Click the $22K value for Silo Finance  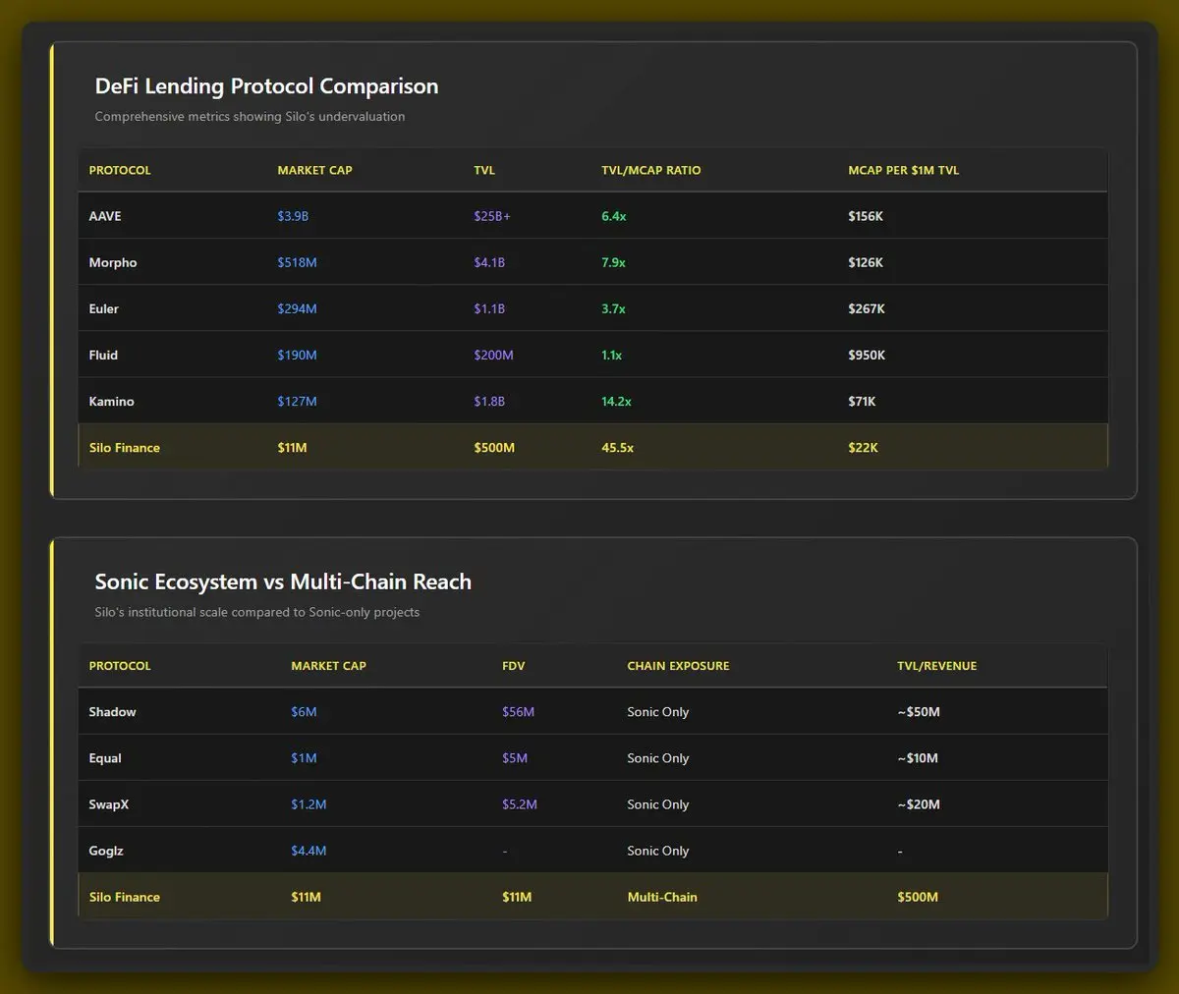pyautogui.click(x=863, y=448)
